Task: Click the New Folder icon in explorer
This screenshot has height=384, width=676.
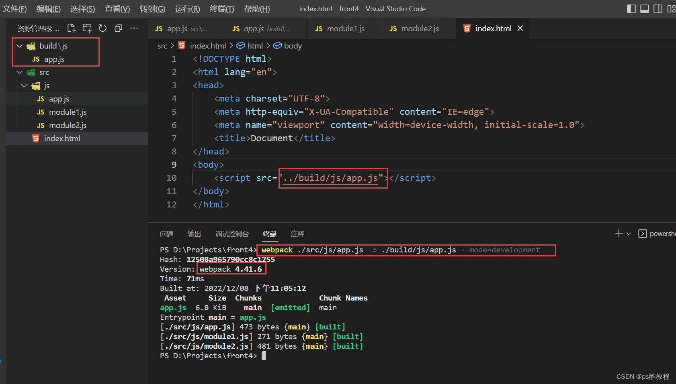Action: [87, 28]
